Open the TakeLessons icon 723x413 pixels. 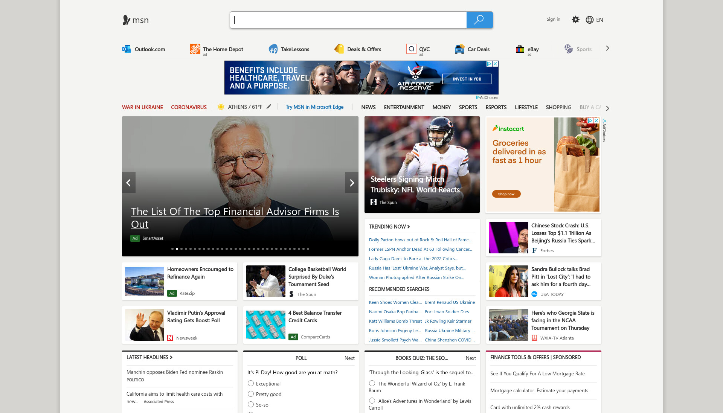tap(273, 49)
